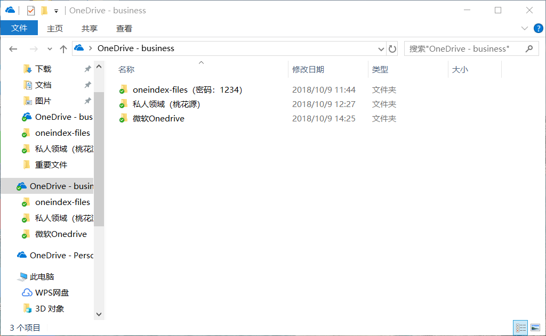Click the pin icon next to 下载
This screenshot has height=336, width=546.
click(87, 69)
